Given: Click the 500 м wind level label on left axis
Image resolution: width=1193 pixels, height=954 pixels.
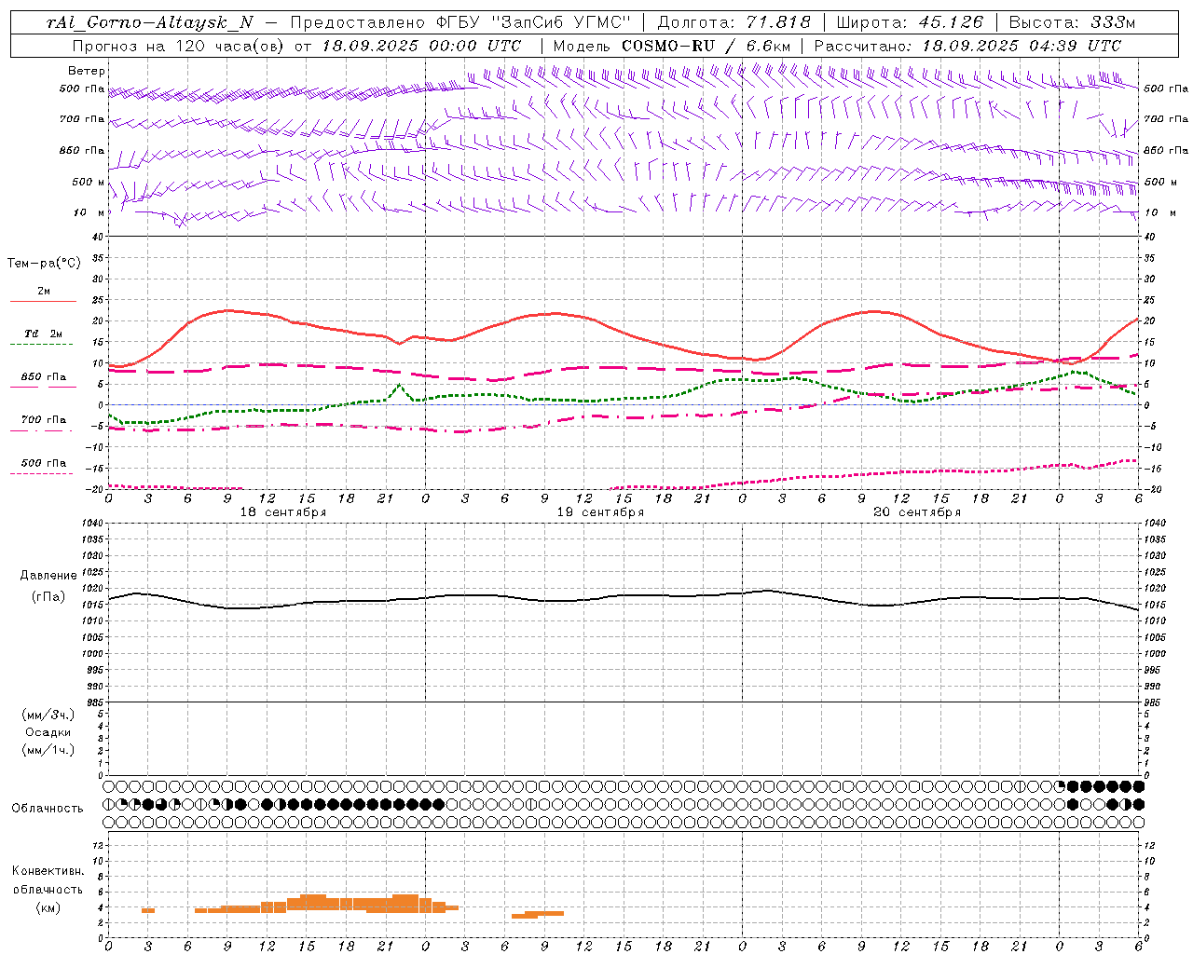Looking at the screenshot, I should coord(89,183).
